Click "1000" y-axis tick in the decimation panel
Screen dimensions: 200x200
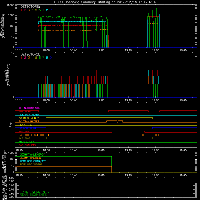(11, 153)
